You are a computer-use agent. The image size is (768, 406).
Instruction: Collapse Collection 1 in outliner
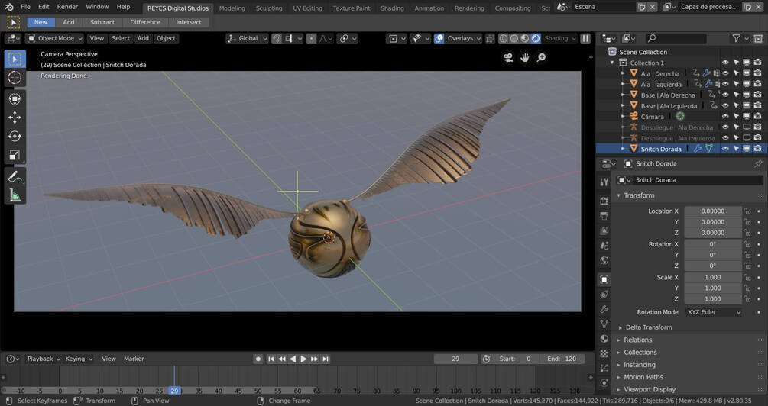(612, 63)
